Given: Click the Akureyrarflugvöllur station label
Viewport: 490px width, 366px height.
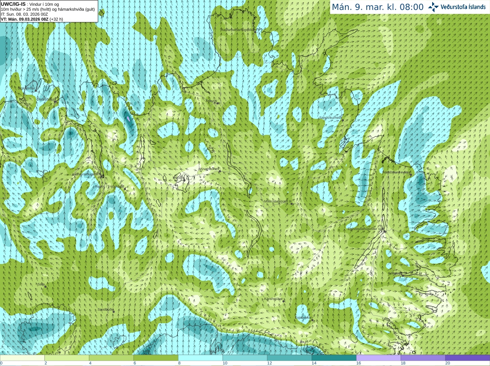Looking at the screenshot, I should [x=87, y=174].
